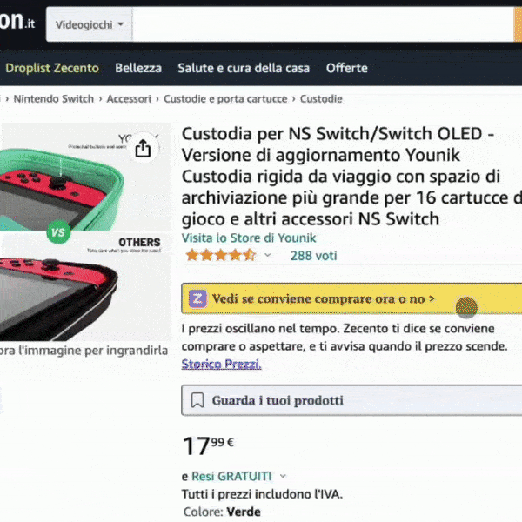Visit the Store di Younik link
The image size is (522, 522).
coord(249,238)
